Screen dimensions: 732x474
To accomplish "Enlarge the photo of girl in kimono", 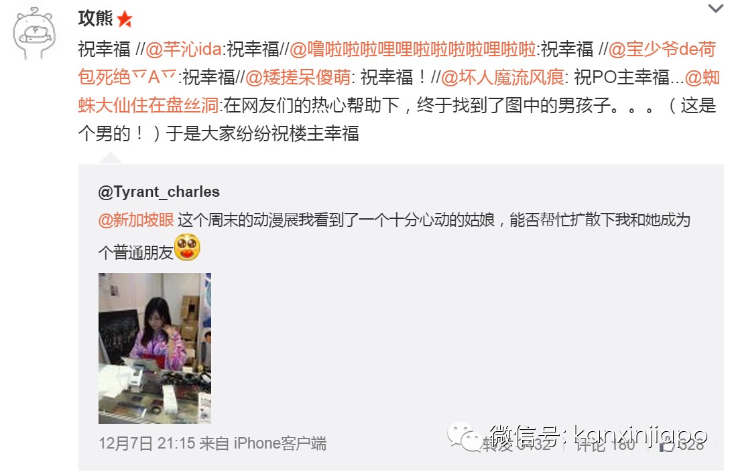I will (155, 348).
